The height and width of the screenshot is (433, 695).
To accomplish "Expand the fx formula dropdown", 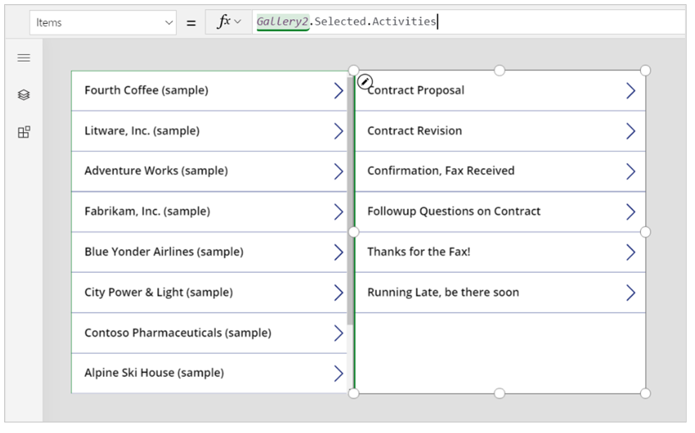I will click(229, 22).
